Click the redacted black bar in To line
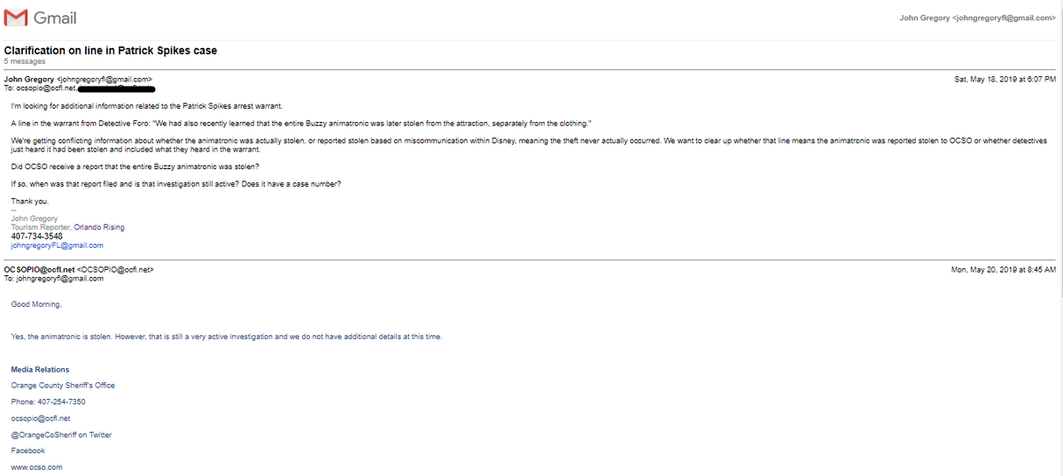The width and height of the screenshot is (1063, 476). 116,88
